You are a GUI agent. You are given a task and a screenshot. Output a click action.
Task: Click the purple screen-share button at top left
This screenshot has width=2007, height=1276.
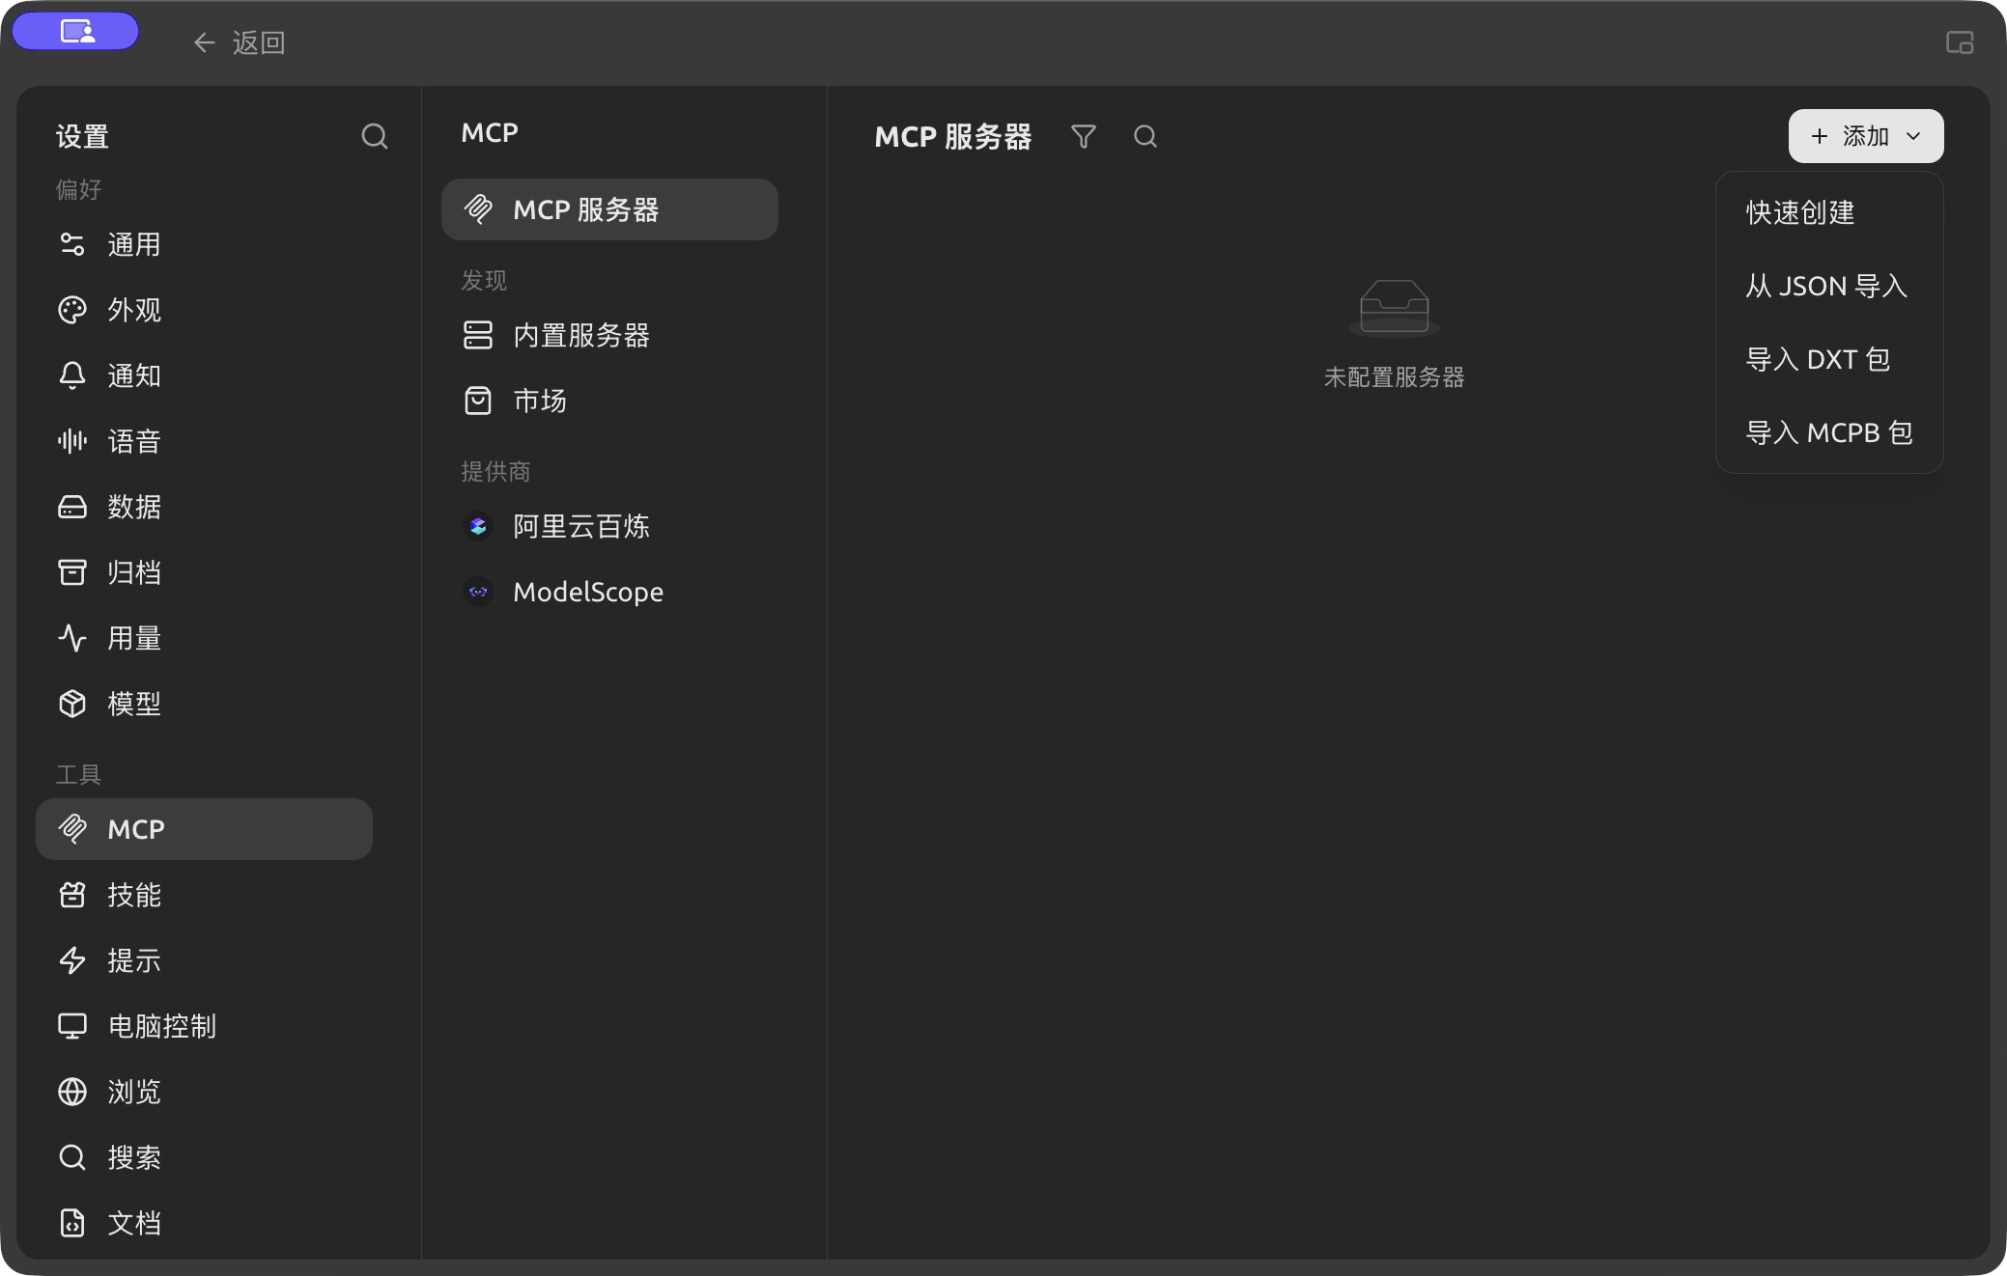(x=76, y=32)
